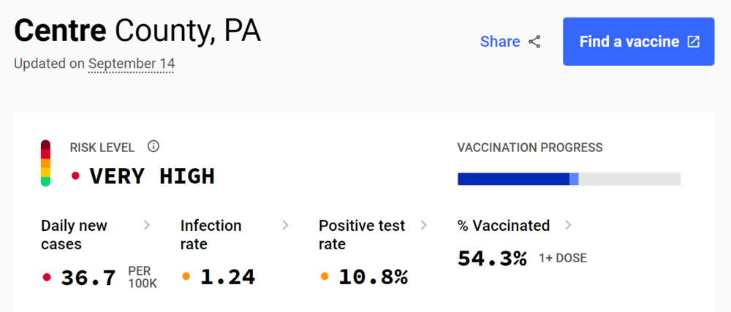This screenshot has width=731, height=312.
Task: Expand the Infection rate chevron
Action: click(x=285, y=225)
